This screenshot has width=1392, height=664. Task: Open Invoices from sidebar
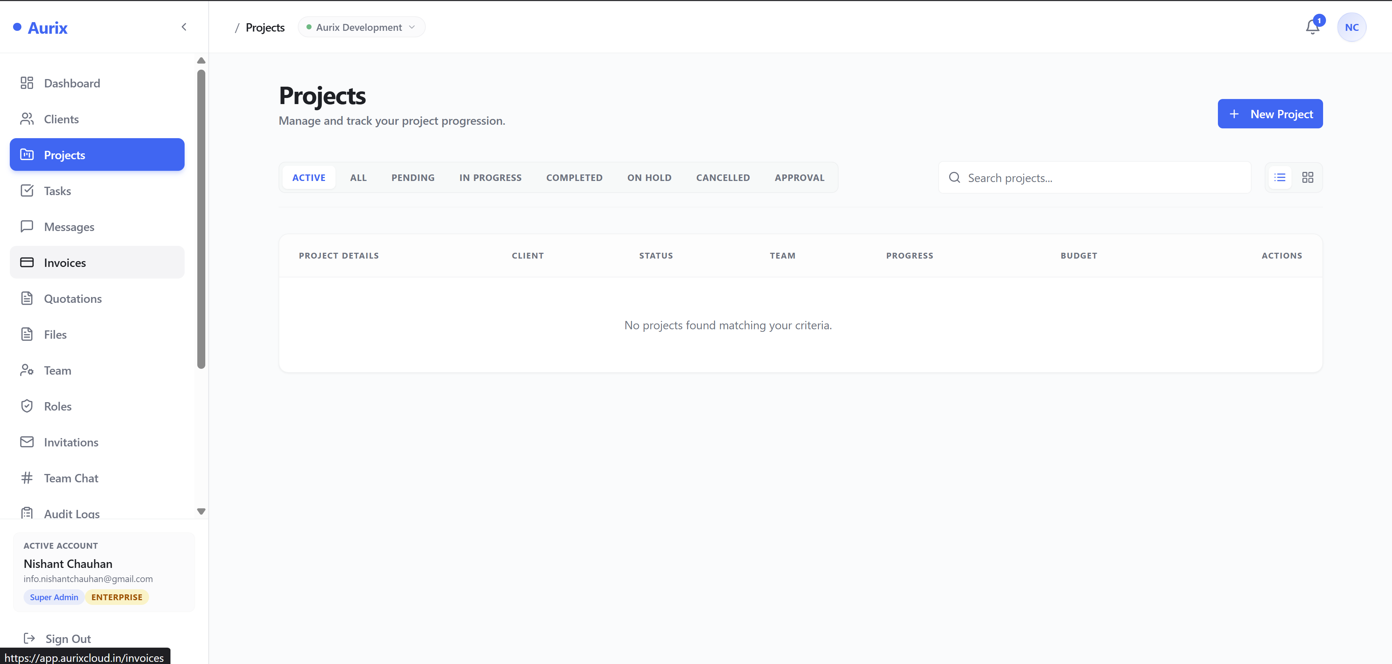[x=97, y=263]
